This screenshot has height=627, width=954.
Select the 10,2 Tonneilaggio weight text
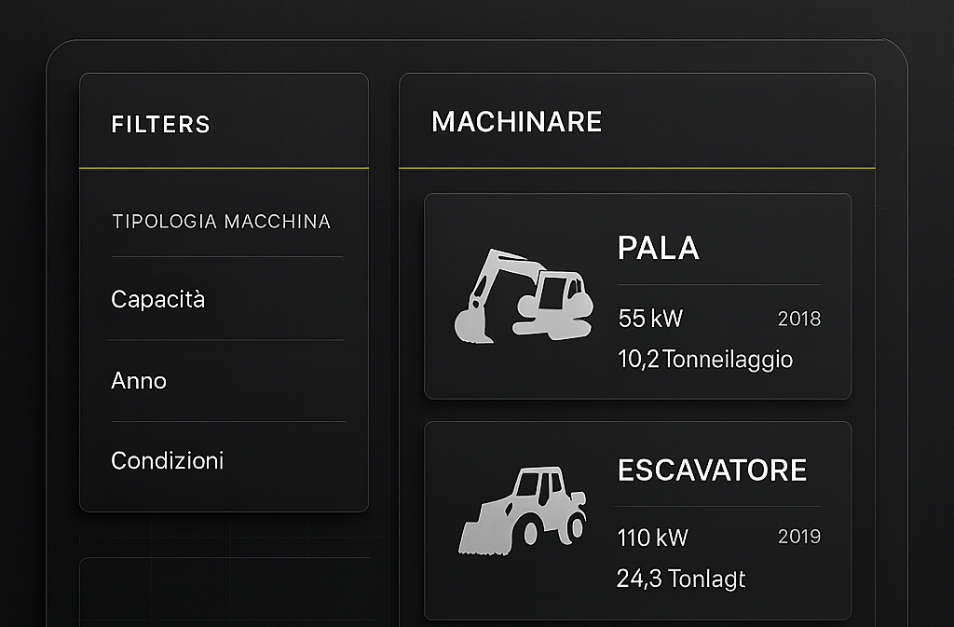click(x=705, y=359)
